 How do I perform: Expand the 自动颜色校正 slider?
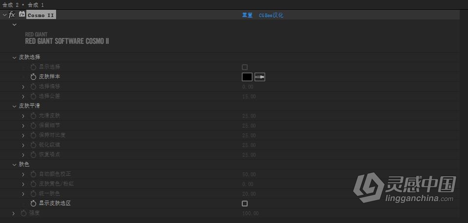click(x=23, y=174)
